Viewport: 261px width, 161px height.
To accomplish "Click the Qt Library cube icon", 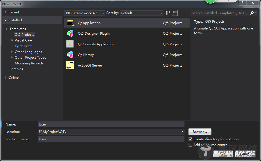I will coord(70,55).
